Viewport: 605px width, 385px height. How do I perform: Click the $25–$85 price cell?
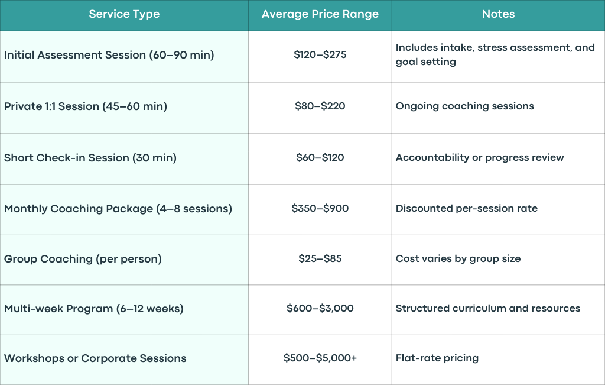tap(320, 260)
